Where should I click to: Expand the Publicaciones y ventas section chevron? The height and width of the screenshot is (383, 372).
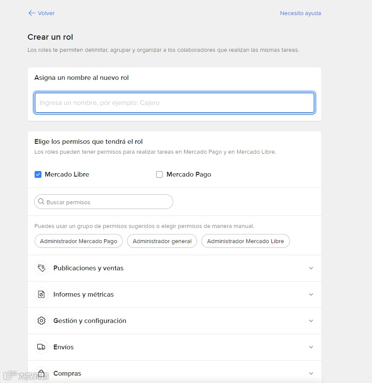tap(311, 268)
